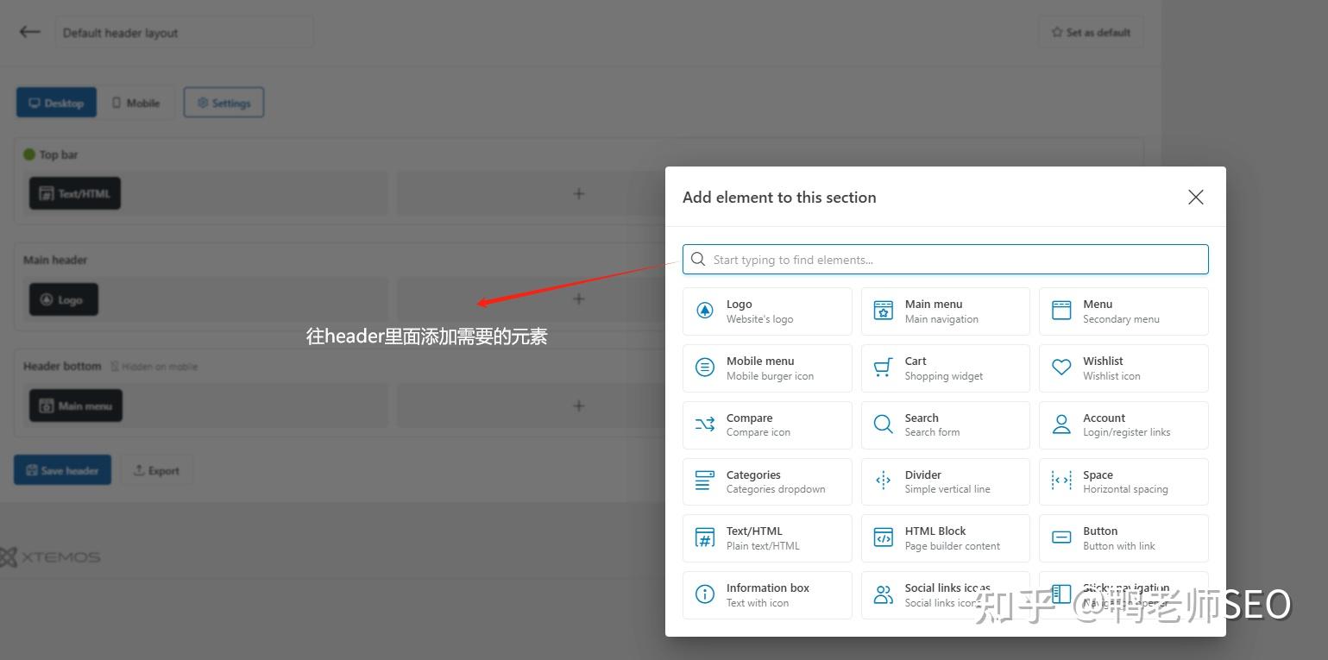
Task: Insert the Search form element
Action: pos(945,424)
